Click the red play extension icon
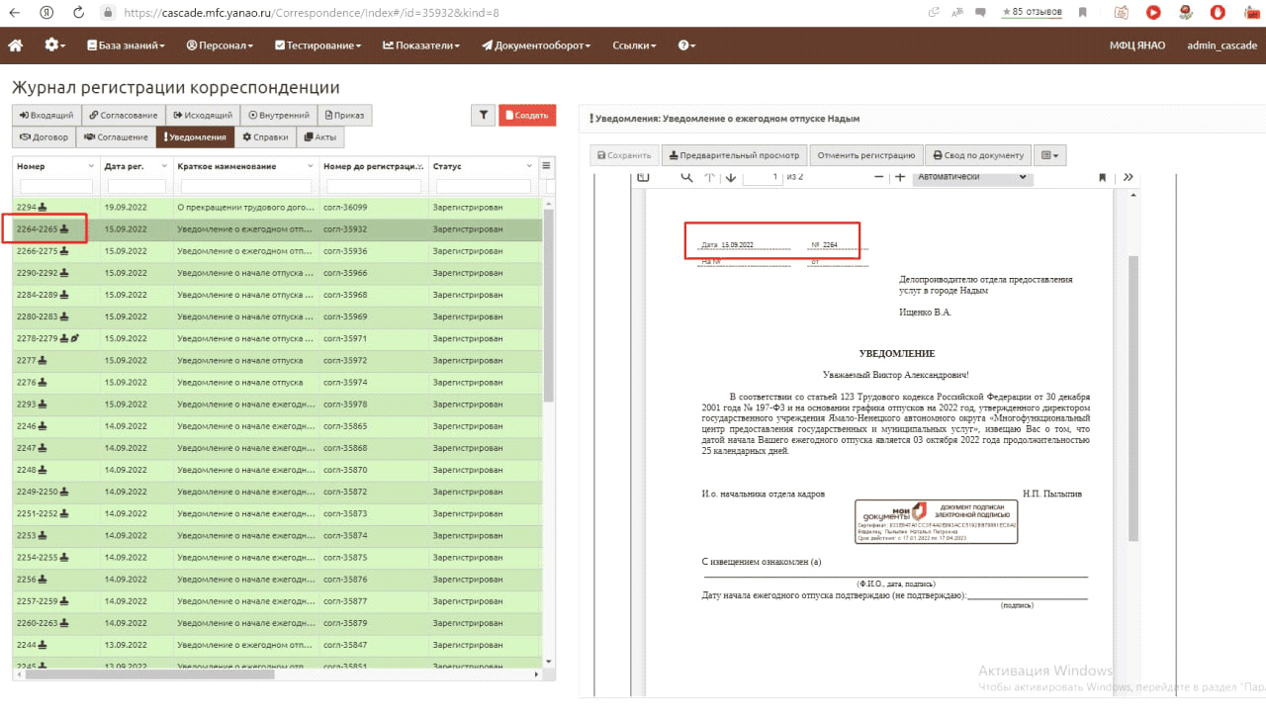This screenshot has width=1266, height=720. tap(1153, 12)
